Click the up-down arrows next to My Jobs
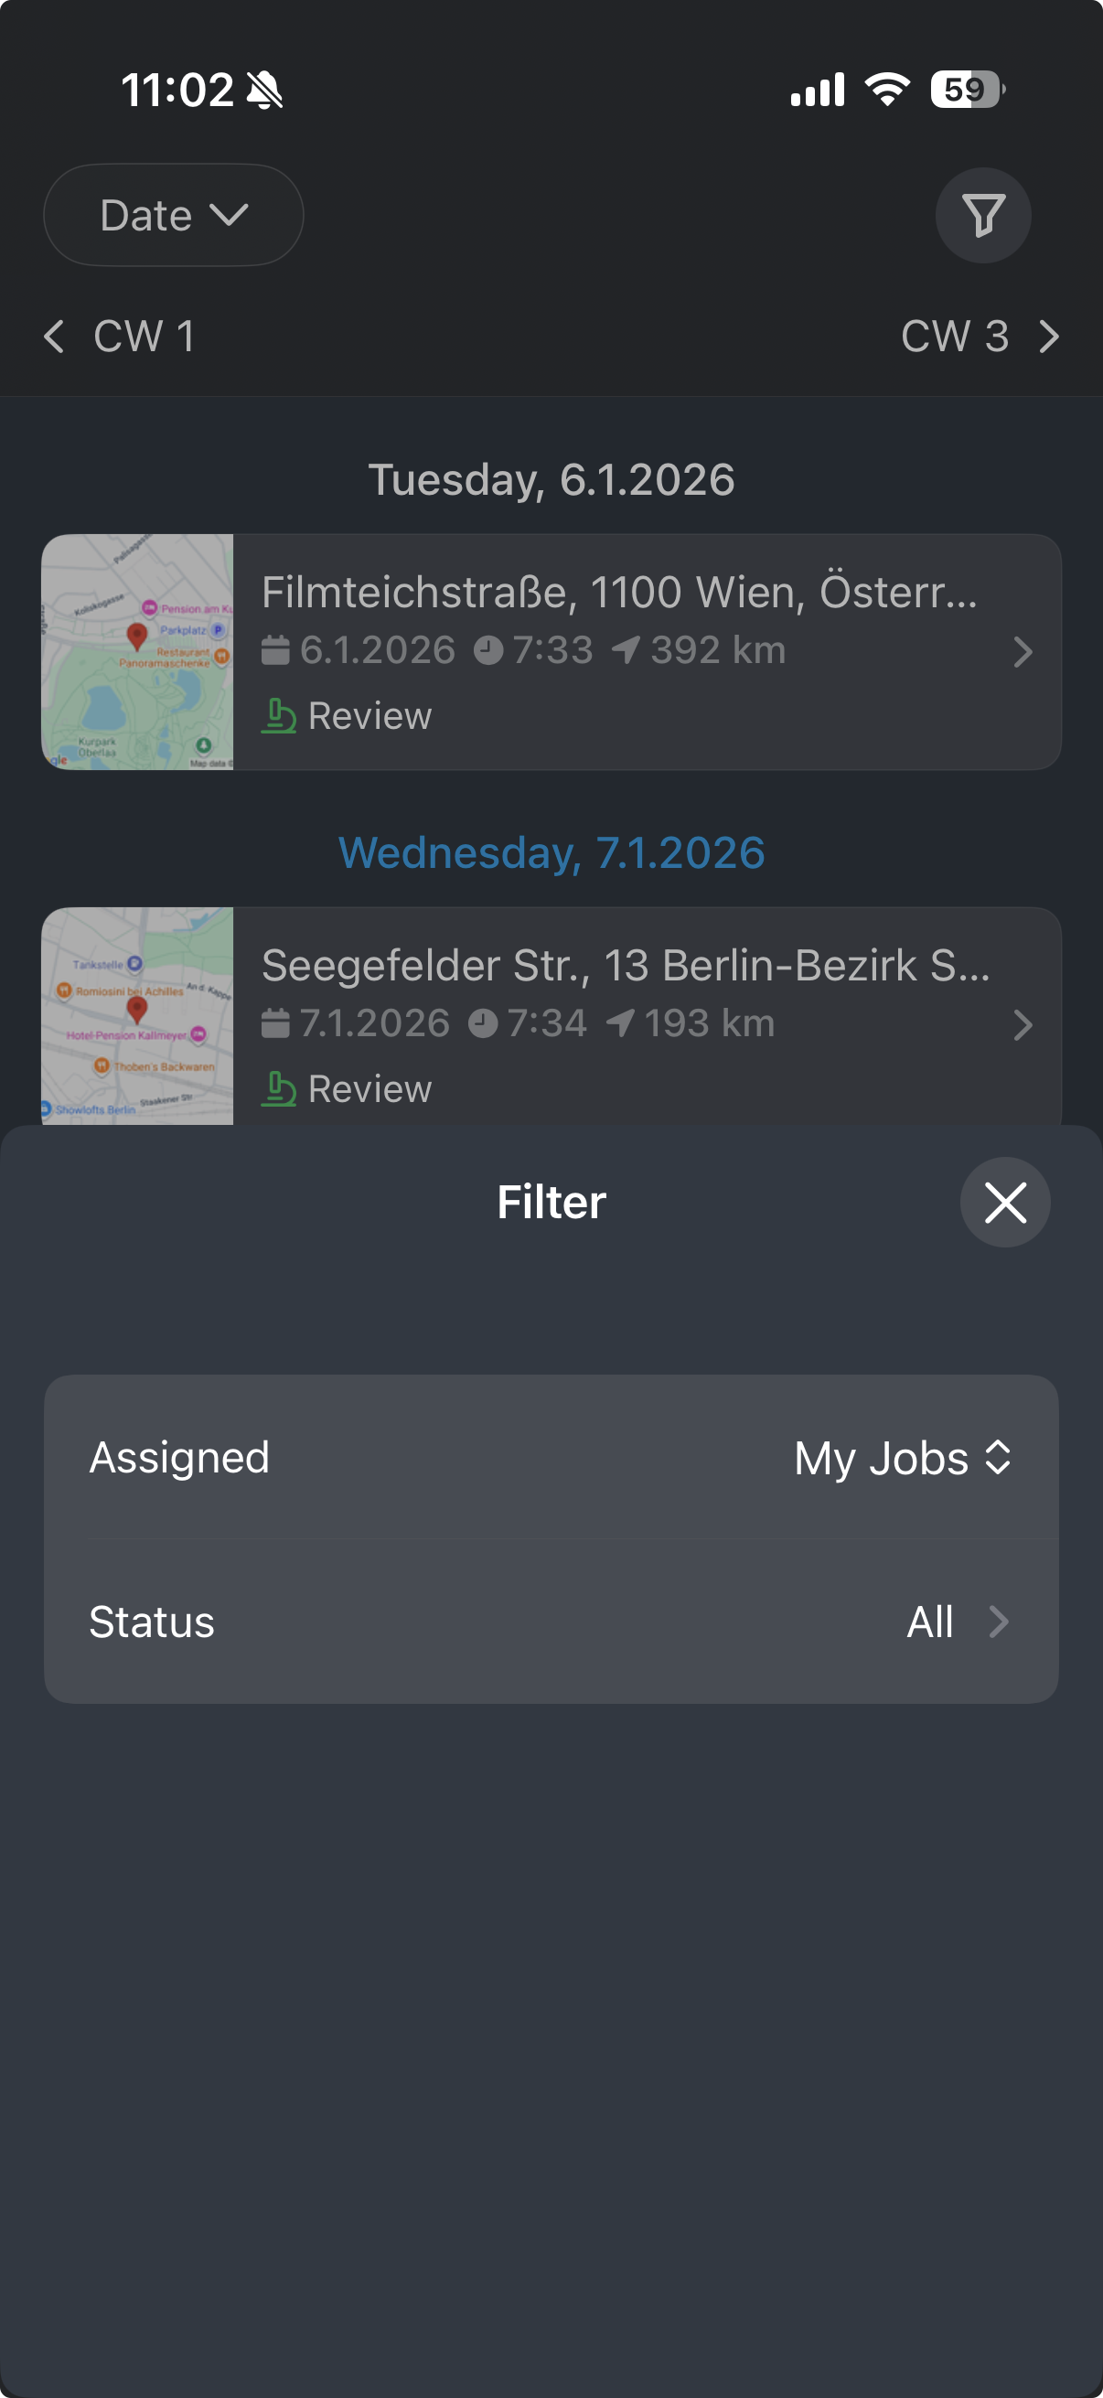1103x2398 pixels. point(998,1458)
